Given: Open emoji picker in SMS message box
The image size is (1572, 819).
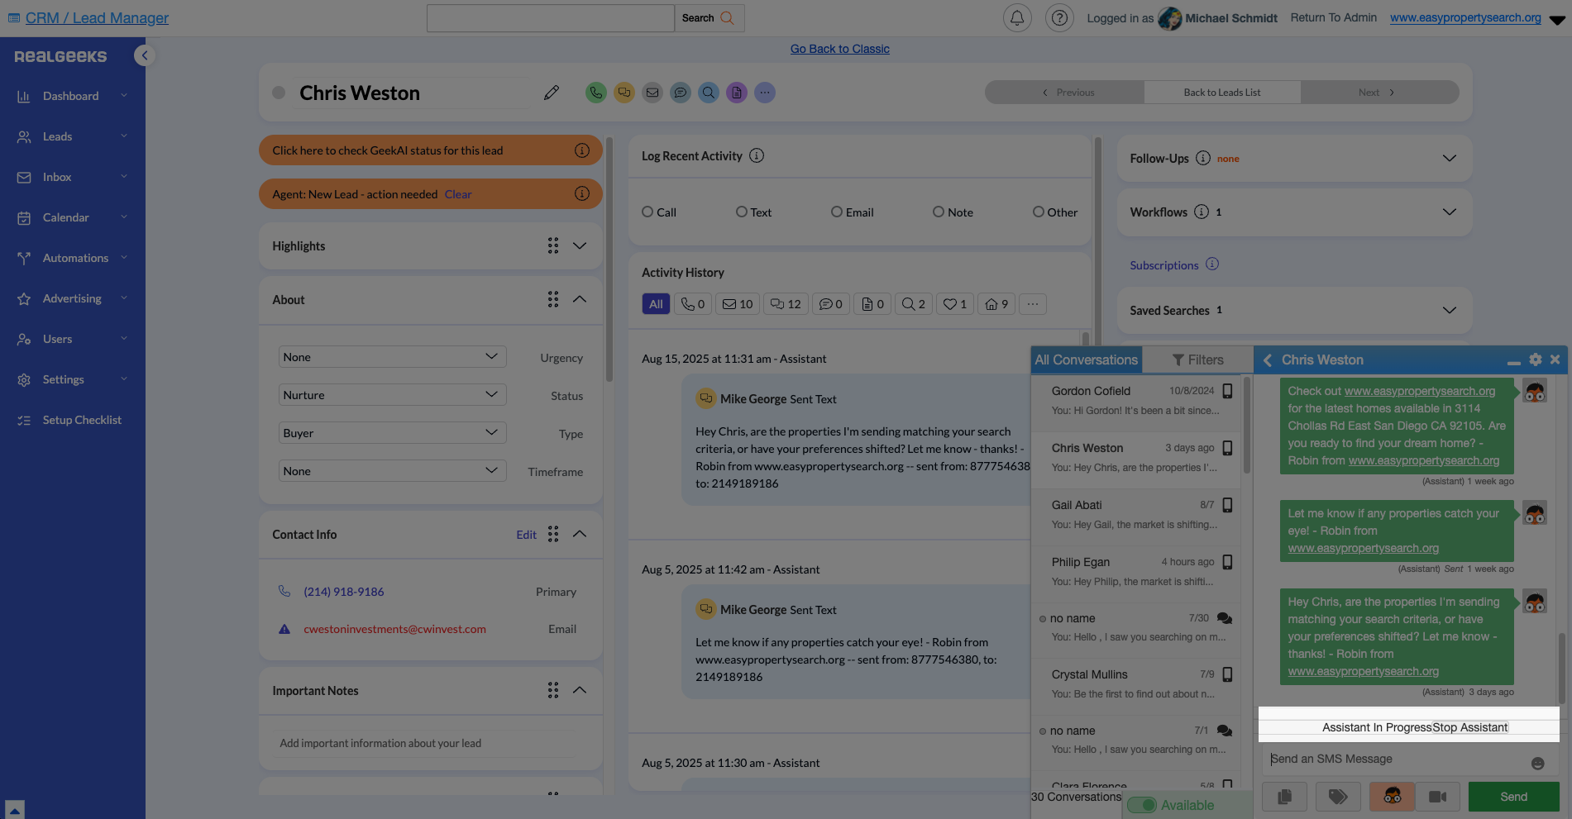Looking at the screenshot, I should (1538, 764).
